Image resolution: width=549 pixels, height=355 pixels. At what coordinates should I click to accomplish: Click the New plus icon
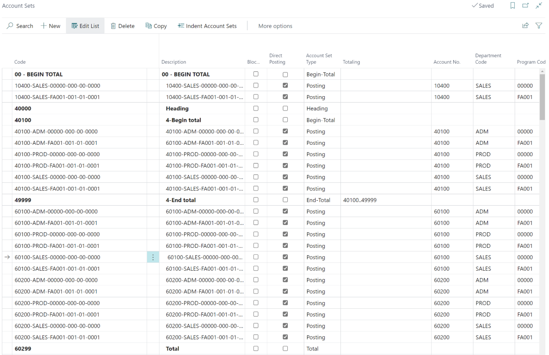pos(44,26)
